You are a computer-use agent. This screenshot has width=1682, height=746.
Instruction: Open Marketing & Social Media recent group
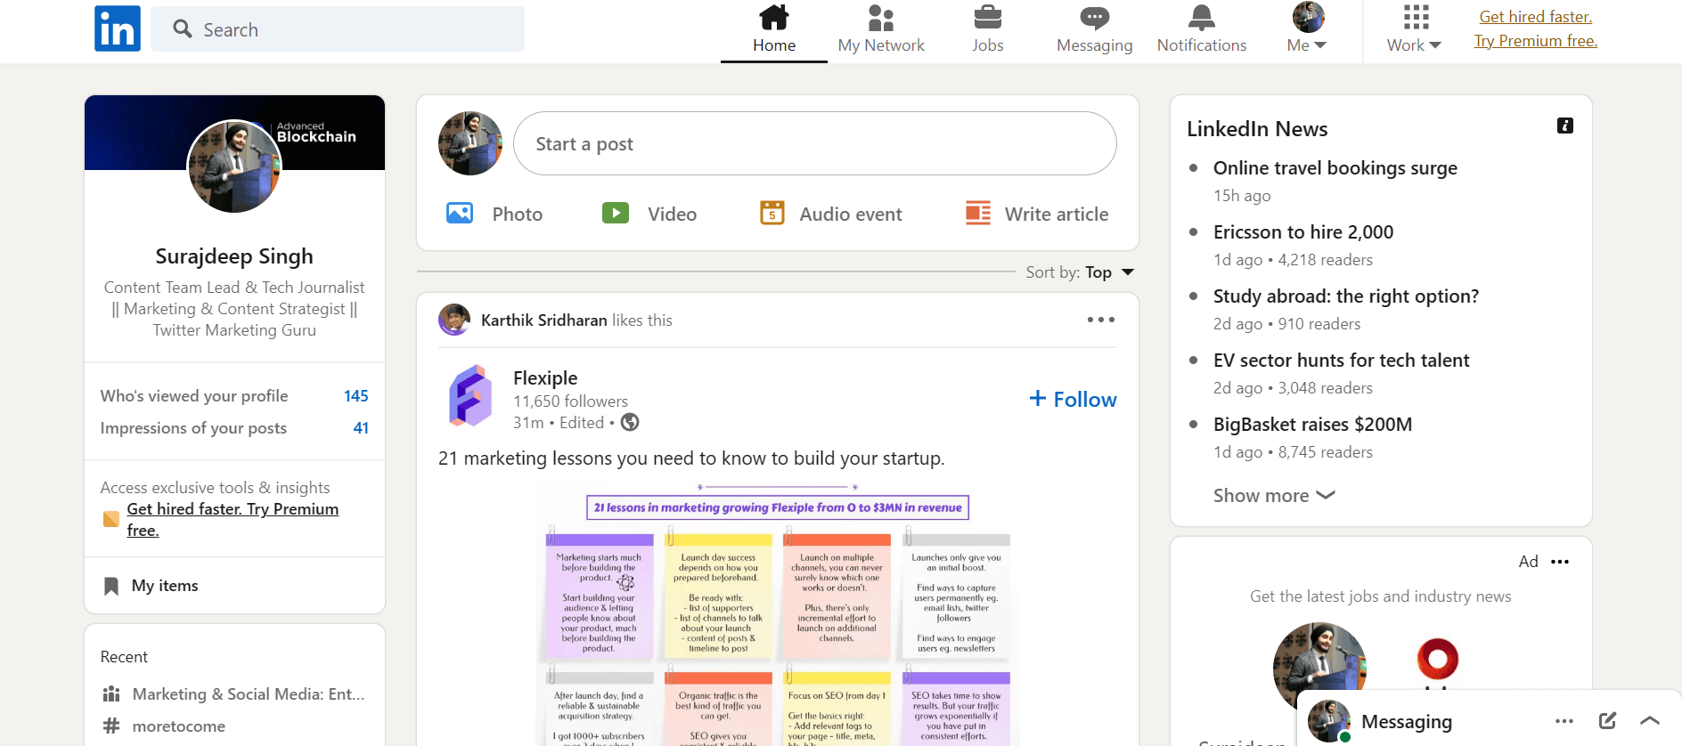[x=249, y=694]
